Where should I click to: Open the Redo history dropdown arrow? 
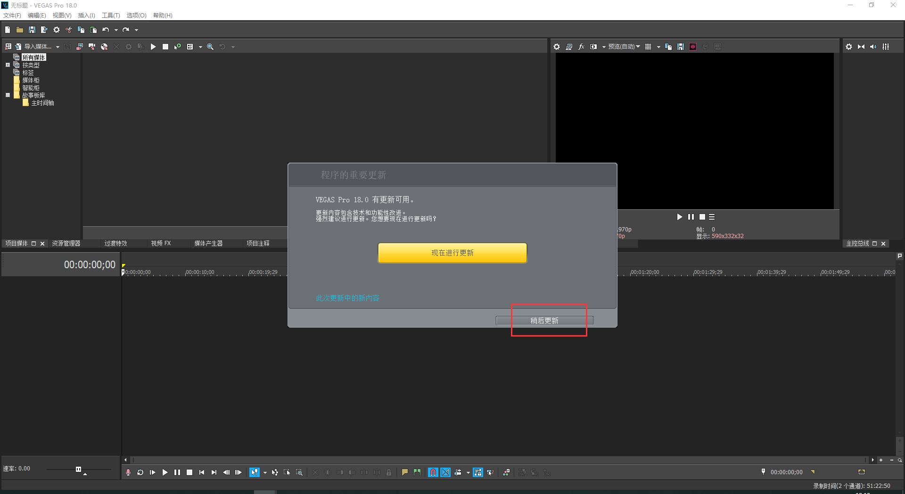[137, 30]
